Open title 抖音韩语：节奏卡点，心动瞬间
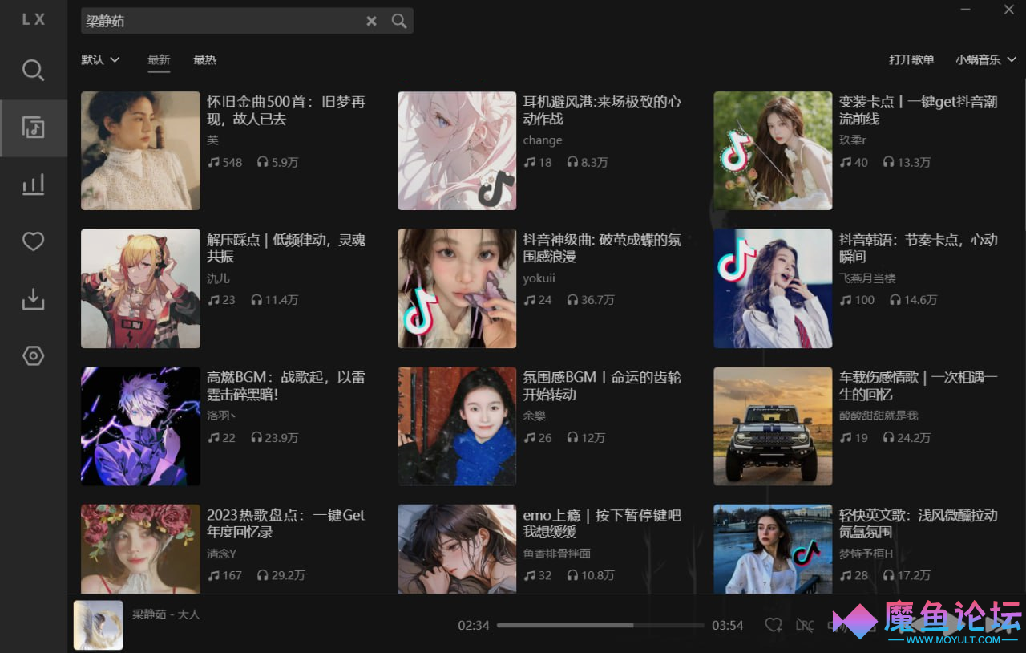The height and width of the screenshot is (653, 1026). pos(919,249)
